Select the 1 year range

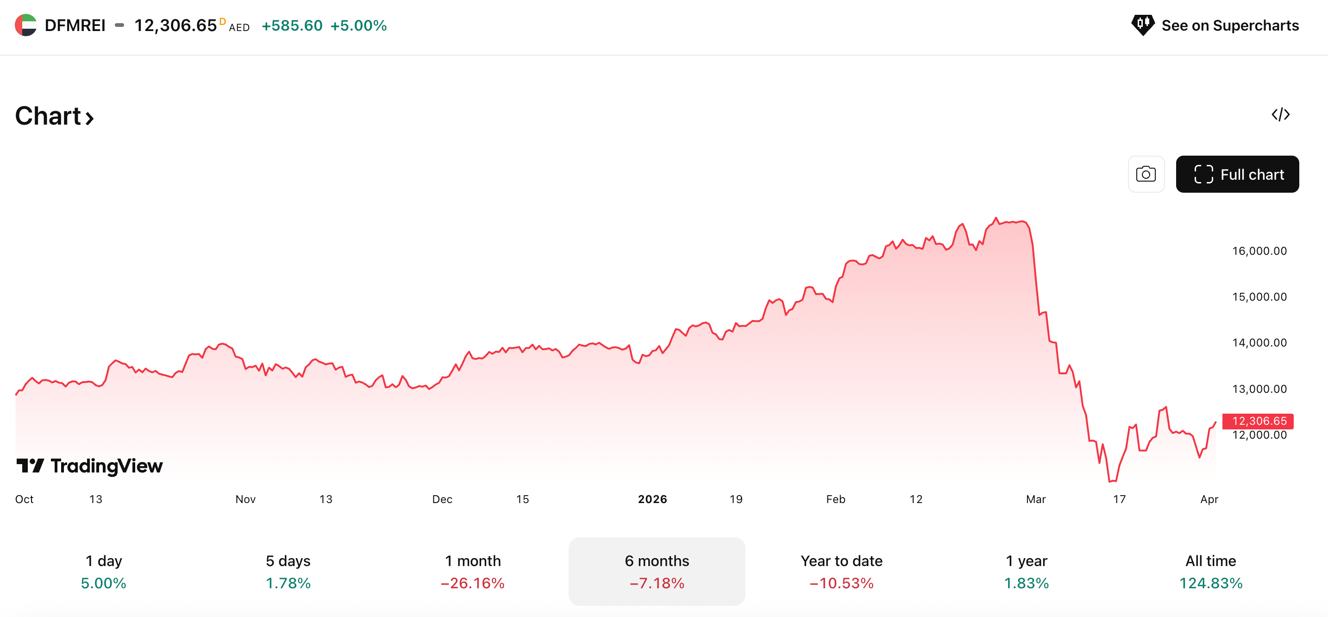click(x=1026, y=572)
